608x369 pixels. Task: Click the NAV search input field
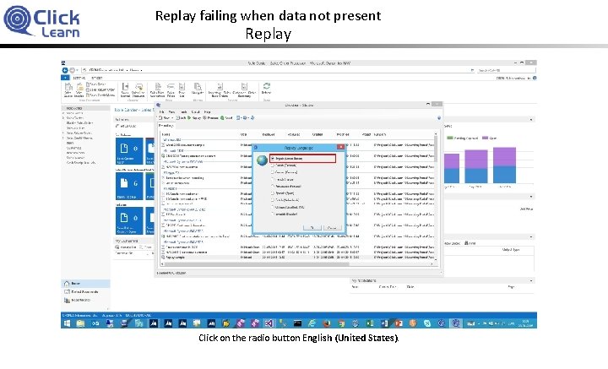point(506,70)
